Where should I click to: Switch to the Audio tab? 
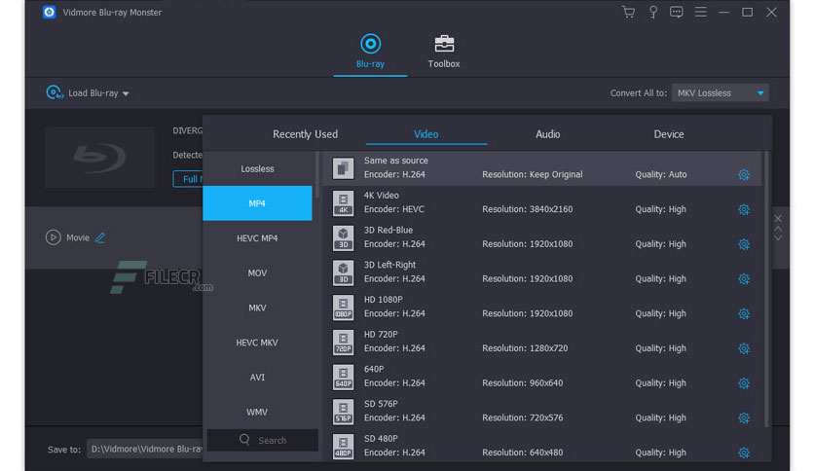[x=547, y=134]
